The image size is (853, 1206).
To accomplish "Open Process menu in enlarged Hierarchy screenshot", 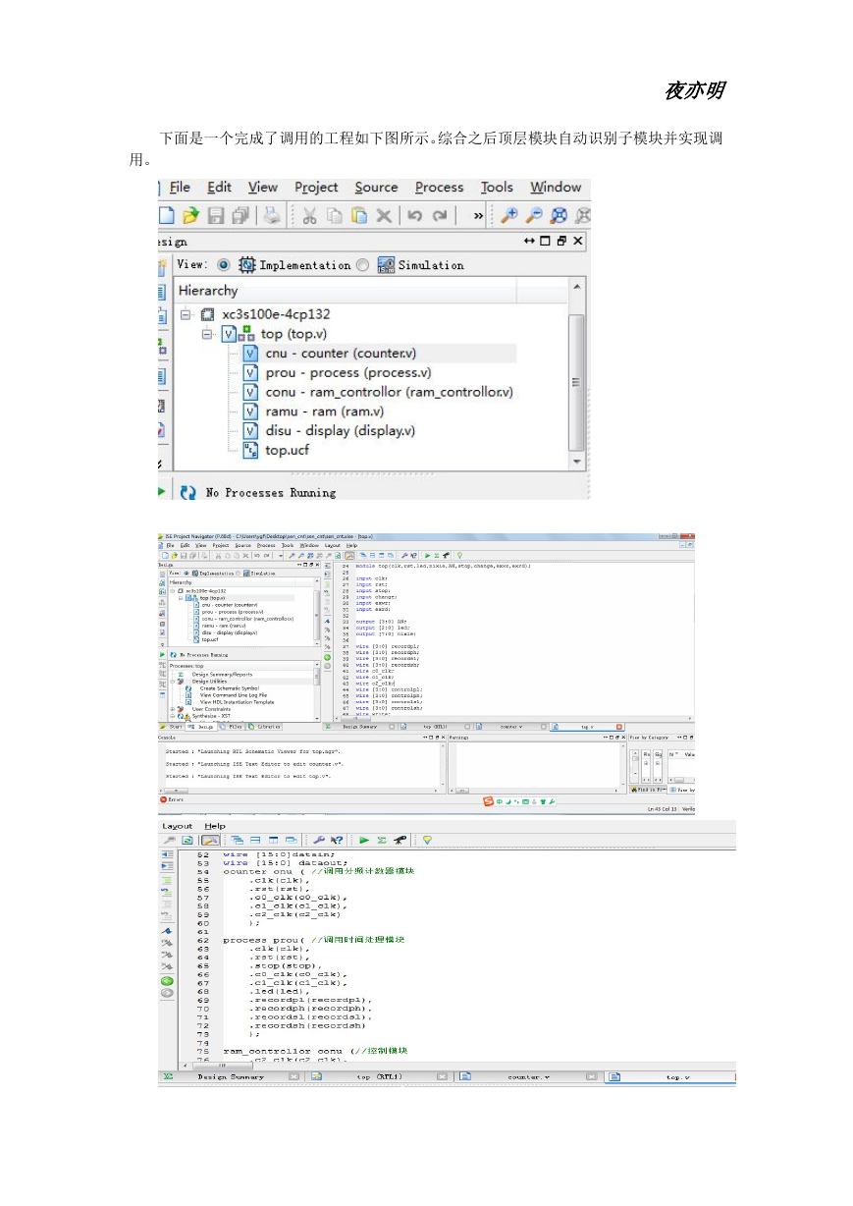I will click(x=439, y=187).
